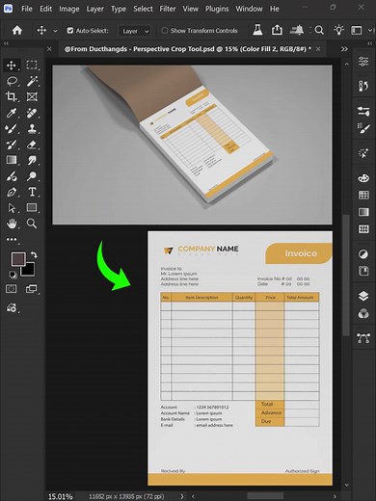376x501 pixels.
Task: Open the Image menu
Action: coord(69,9)
